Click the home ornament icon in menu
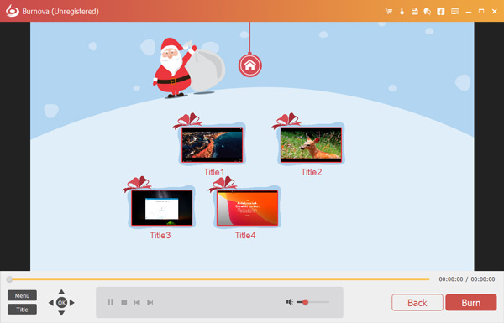Screen dimensions: 504x323 (249, 65)
